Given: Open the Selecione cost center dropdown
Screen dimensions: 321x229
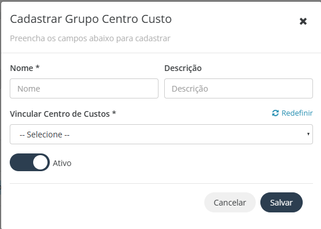Looking at the screenshot, I should coord(161,134).
